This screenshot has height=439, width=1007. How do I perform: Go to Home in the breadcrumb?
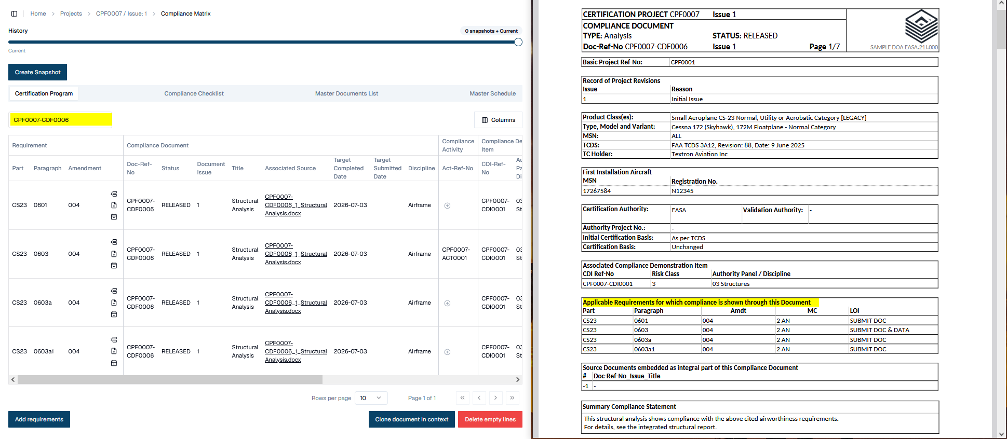coord(38,13)
